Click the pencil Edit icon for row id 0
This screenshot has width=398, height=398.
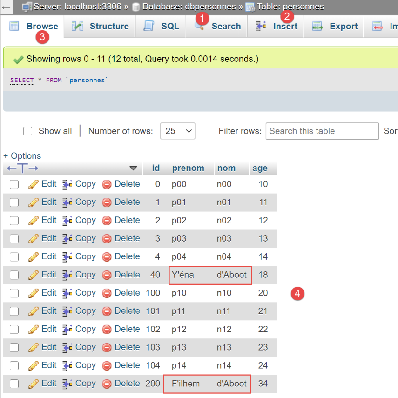pyautogui.click(x=34, y=184)
